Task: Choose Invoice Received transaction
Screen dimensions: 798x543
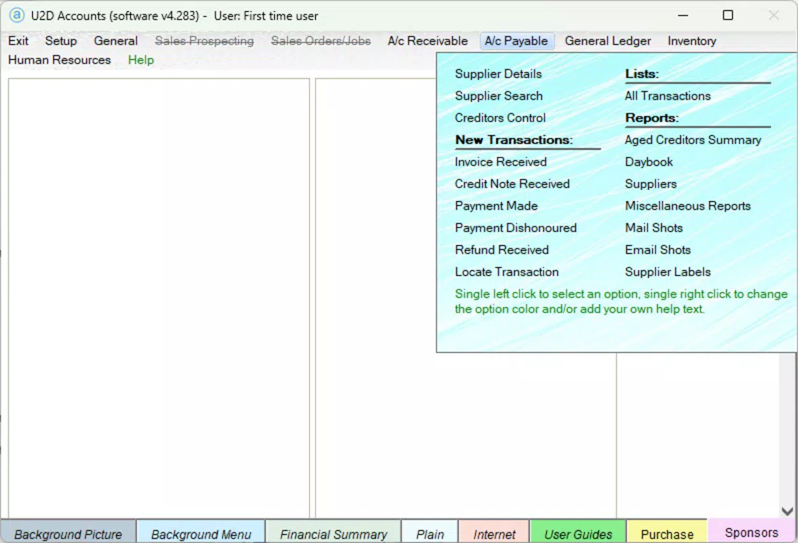Action: 501,162
